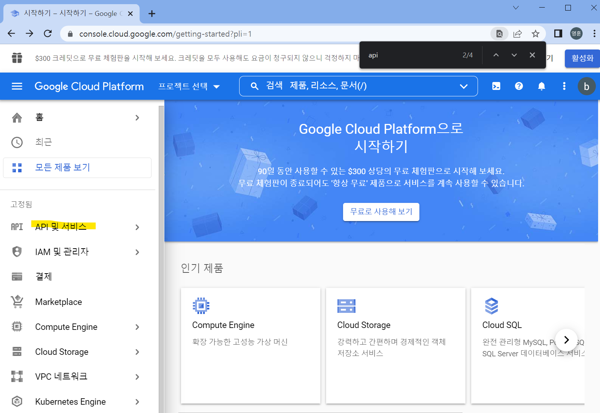Go forward with the browser forward arrow
This screenshot has width=600, height=413.
(29, 34)
